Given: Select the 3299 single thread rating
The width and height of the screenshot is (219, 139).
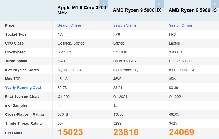Looking at the screenshot, I should point(117,123).
